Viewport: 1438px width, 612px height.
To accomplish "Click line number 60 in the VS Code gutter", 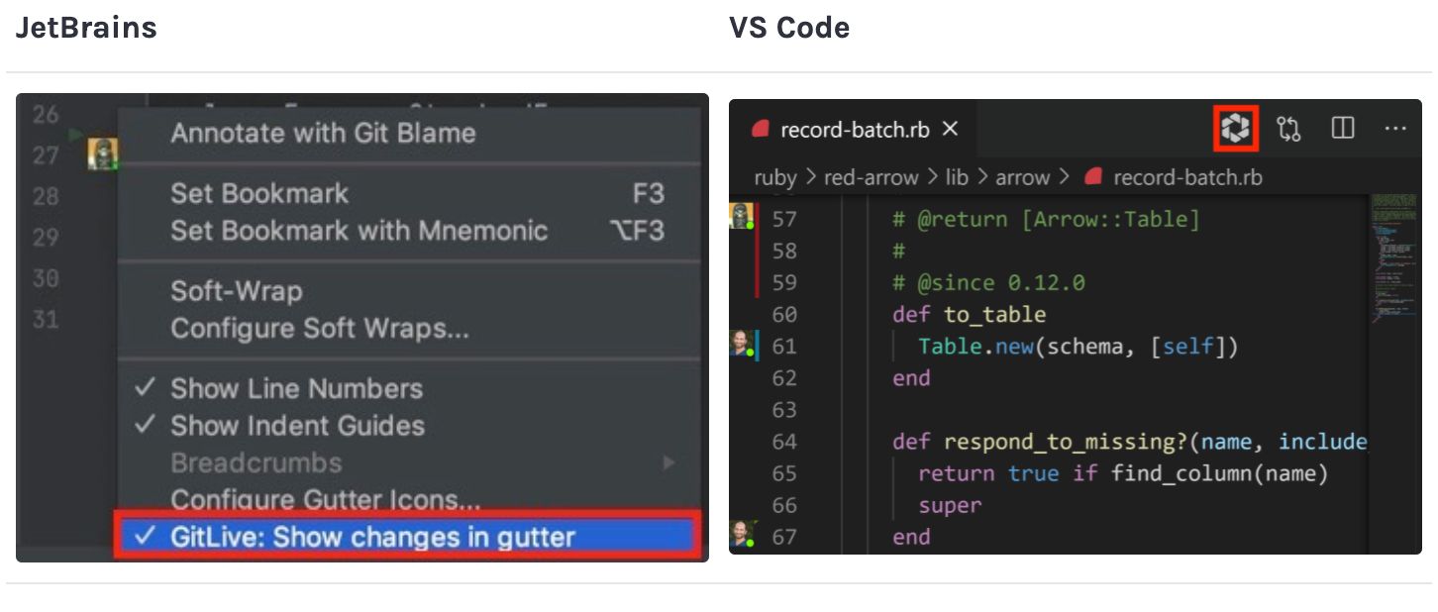I will click(x=783, y=314).
